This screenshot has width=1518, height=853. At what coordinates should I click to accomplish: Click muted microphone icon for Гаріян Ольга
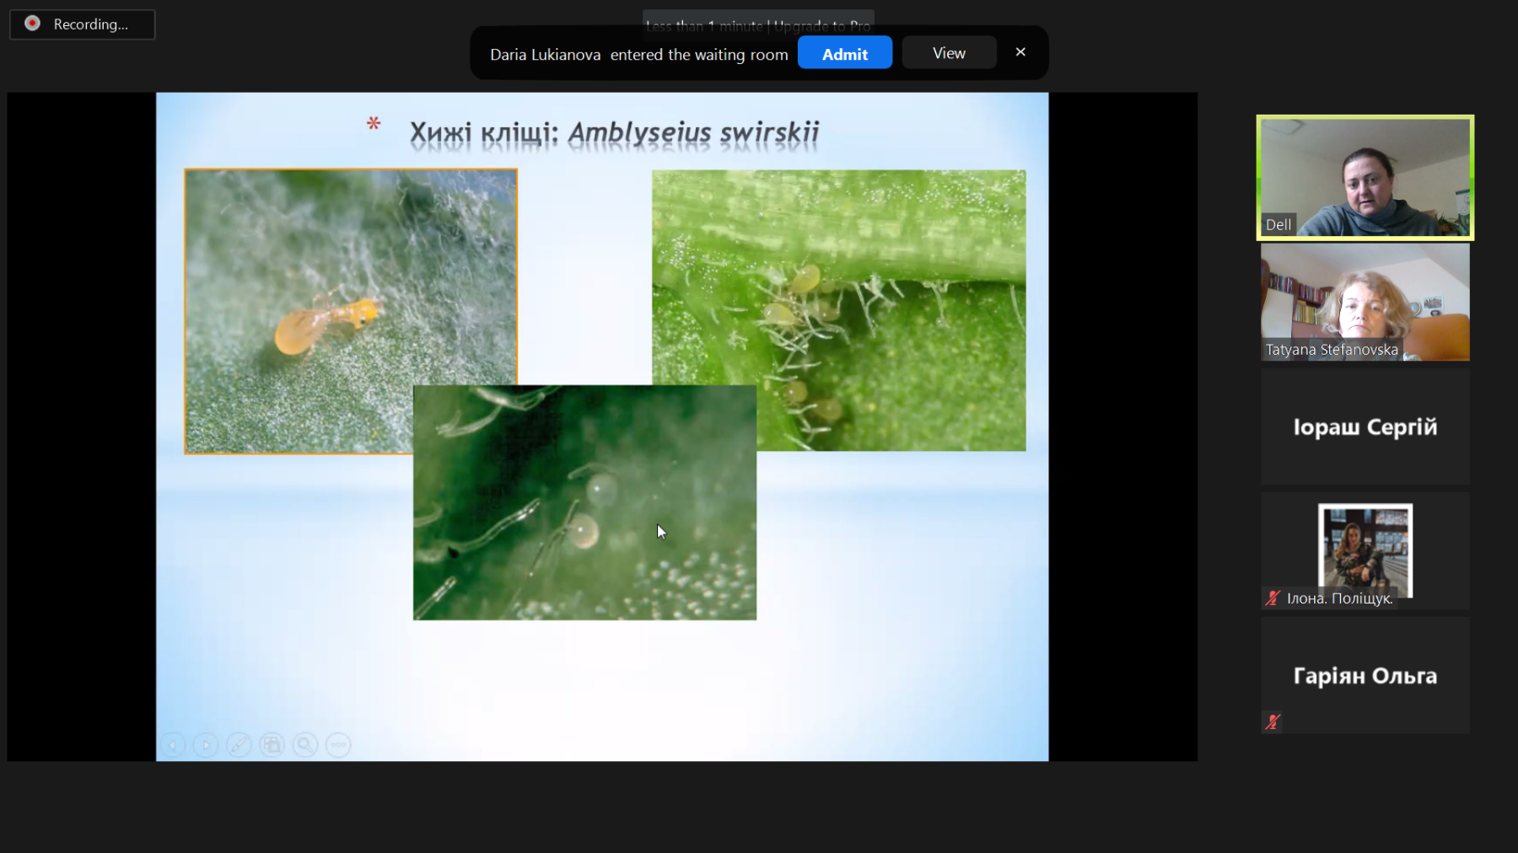click(1273, 722)
